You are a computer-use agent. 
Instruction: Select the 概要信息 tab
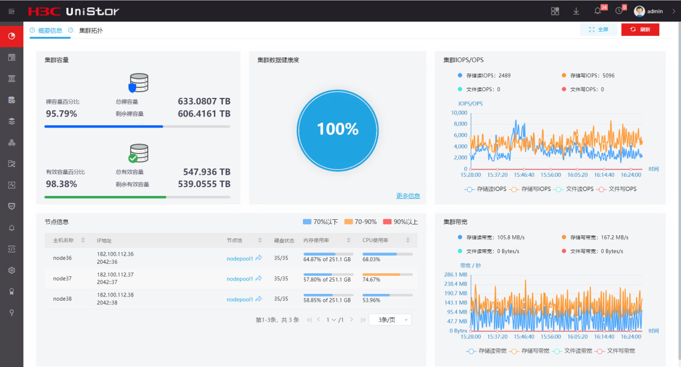tap(50, 31)
